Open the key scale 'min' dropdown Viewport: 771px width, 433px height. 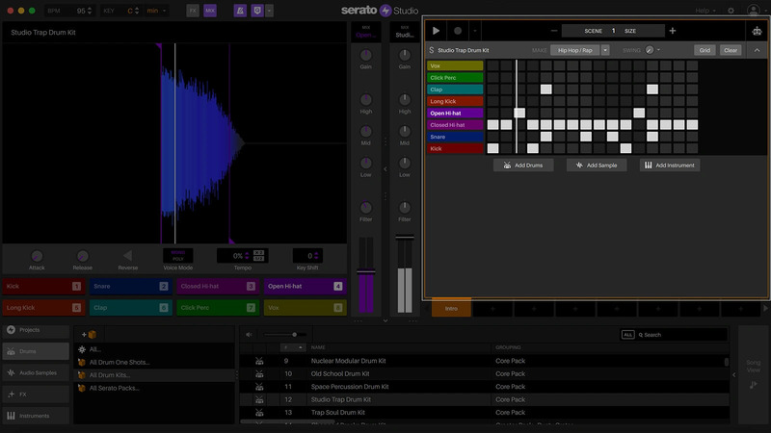[156, 11]
